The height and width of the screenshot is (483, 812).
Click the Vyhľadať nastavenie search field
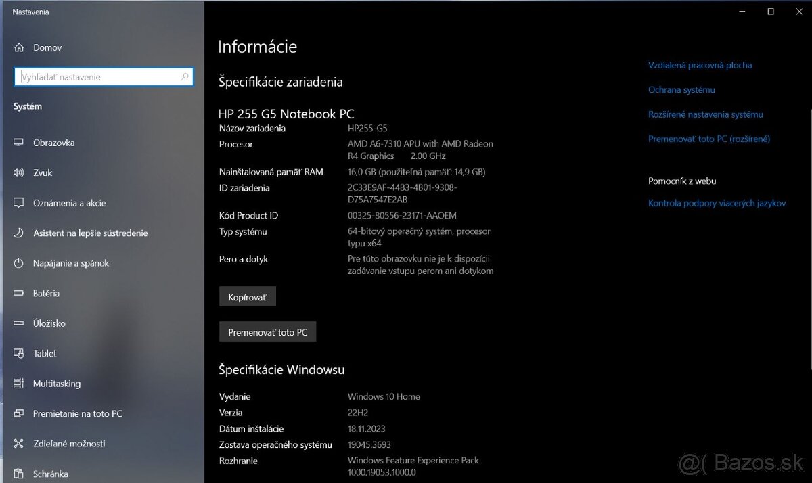103,76
